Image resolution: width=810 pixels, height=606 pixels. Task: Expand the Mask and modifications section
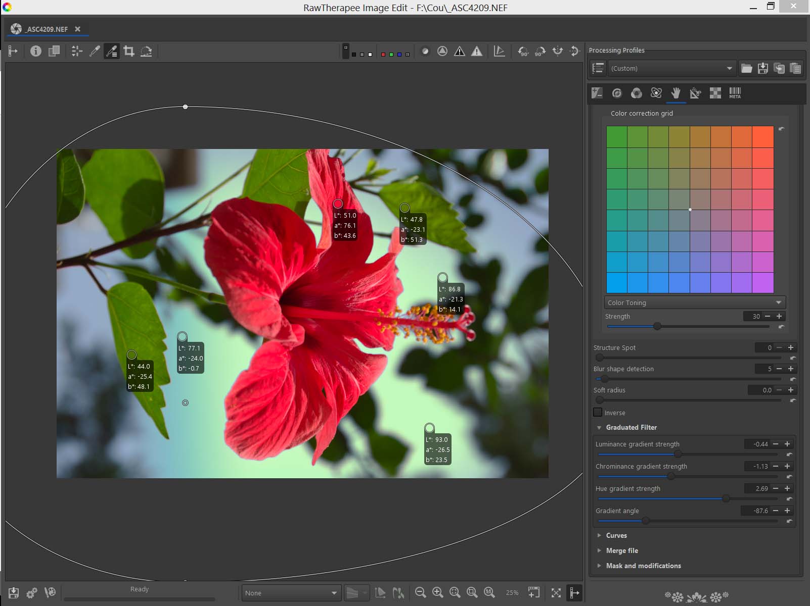point(643,566)
